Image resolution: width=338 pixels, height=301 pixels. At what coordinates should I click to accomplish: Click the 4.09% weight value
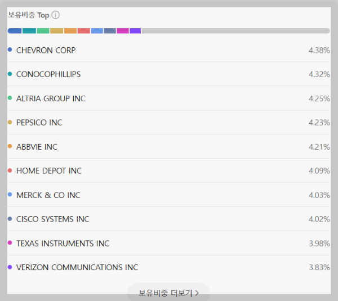click(x=319, y=170)
